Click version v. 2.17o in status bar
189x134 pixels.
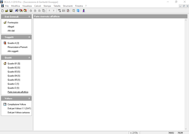coord(134,133)
